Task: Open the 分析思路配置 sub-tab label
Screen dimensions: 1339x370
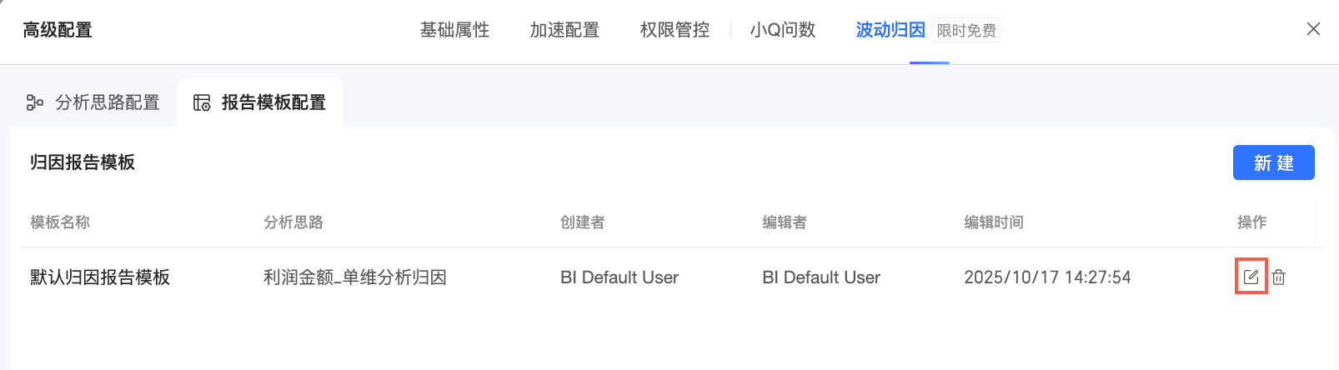Action: tap(107, 102)
